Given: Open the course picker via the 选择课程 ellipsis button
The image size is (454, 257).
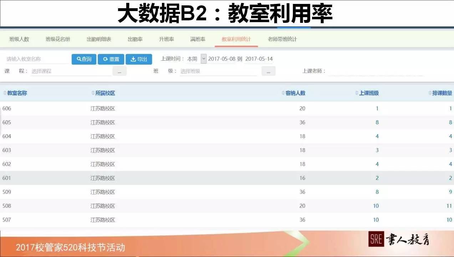Looking at the screenshot, I should tap(119, 71).
